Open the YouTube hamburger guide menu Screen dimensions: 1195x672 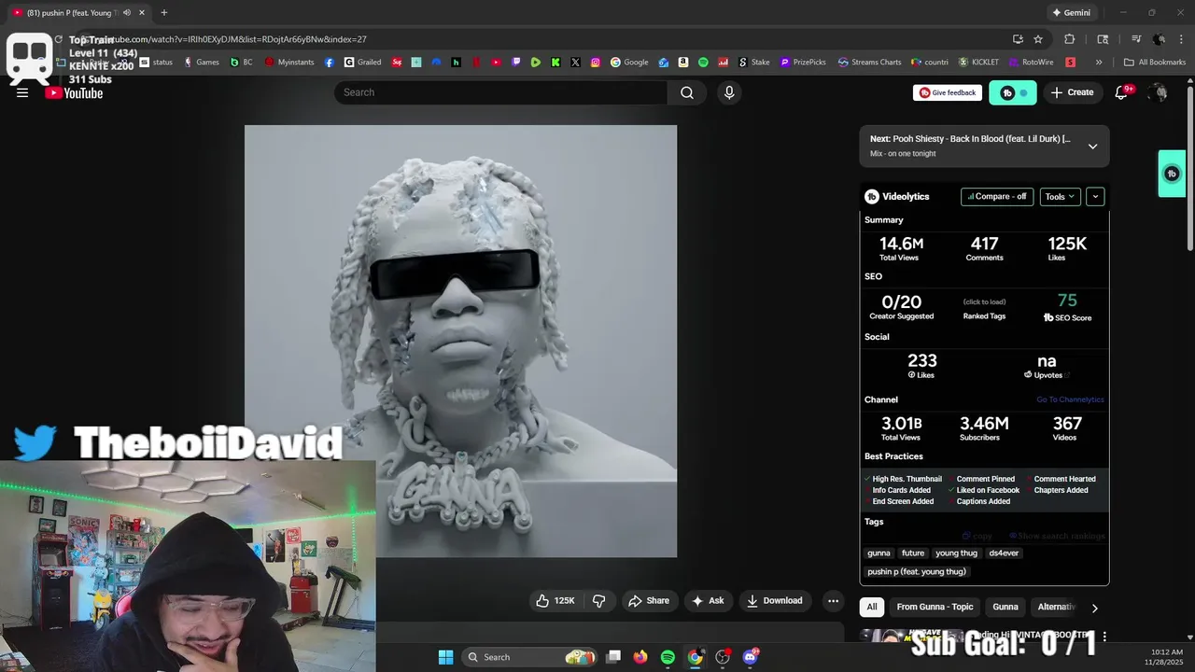pos(22,92)
